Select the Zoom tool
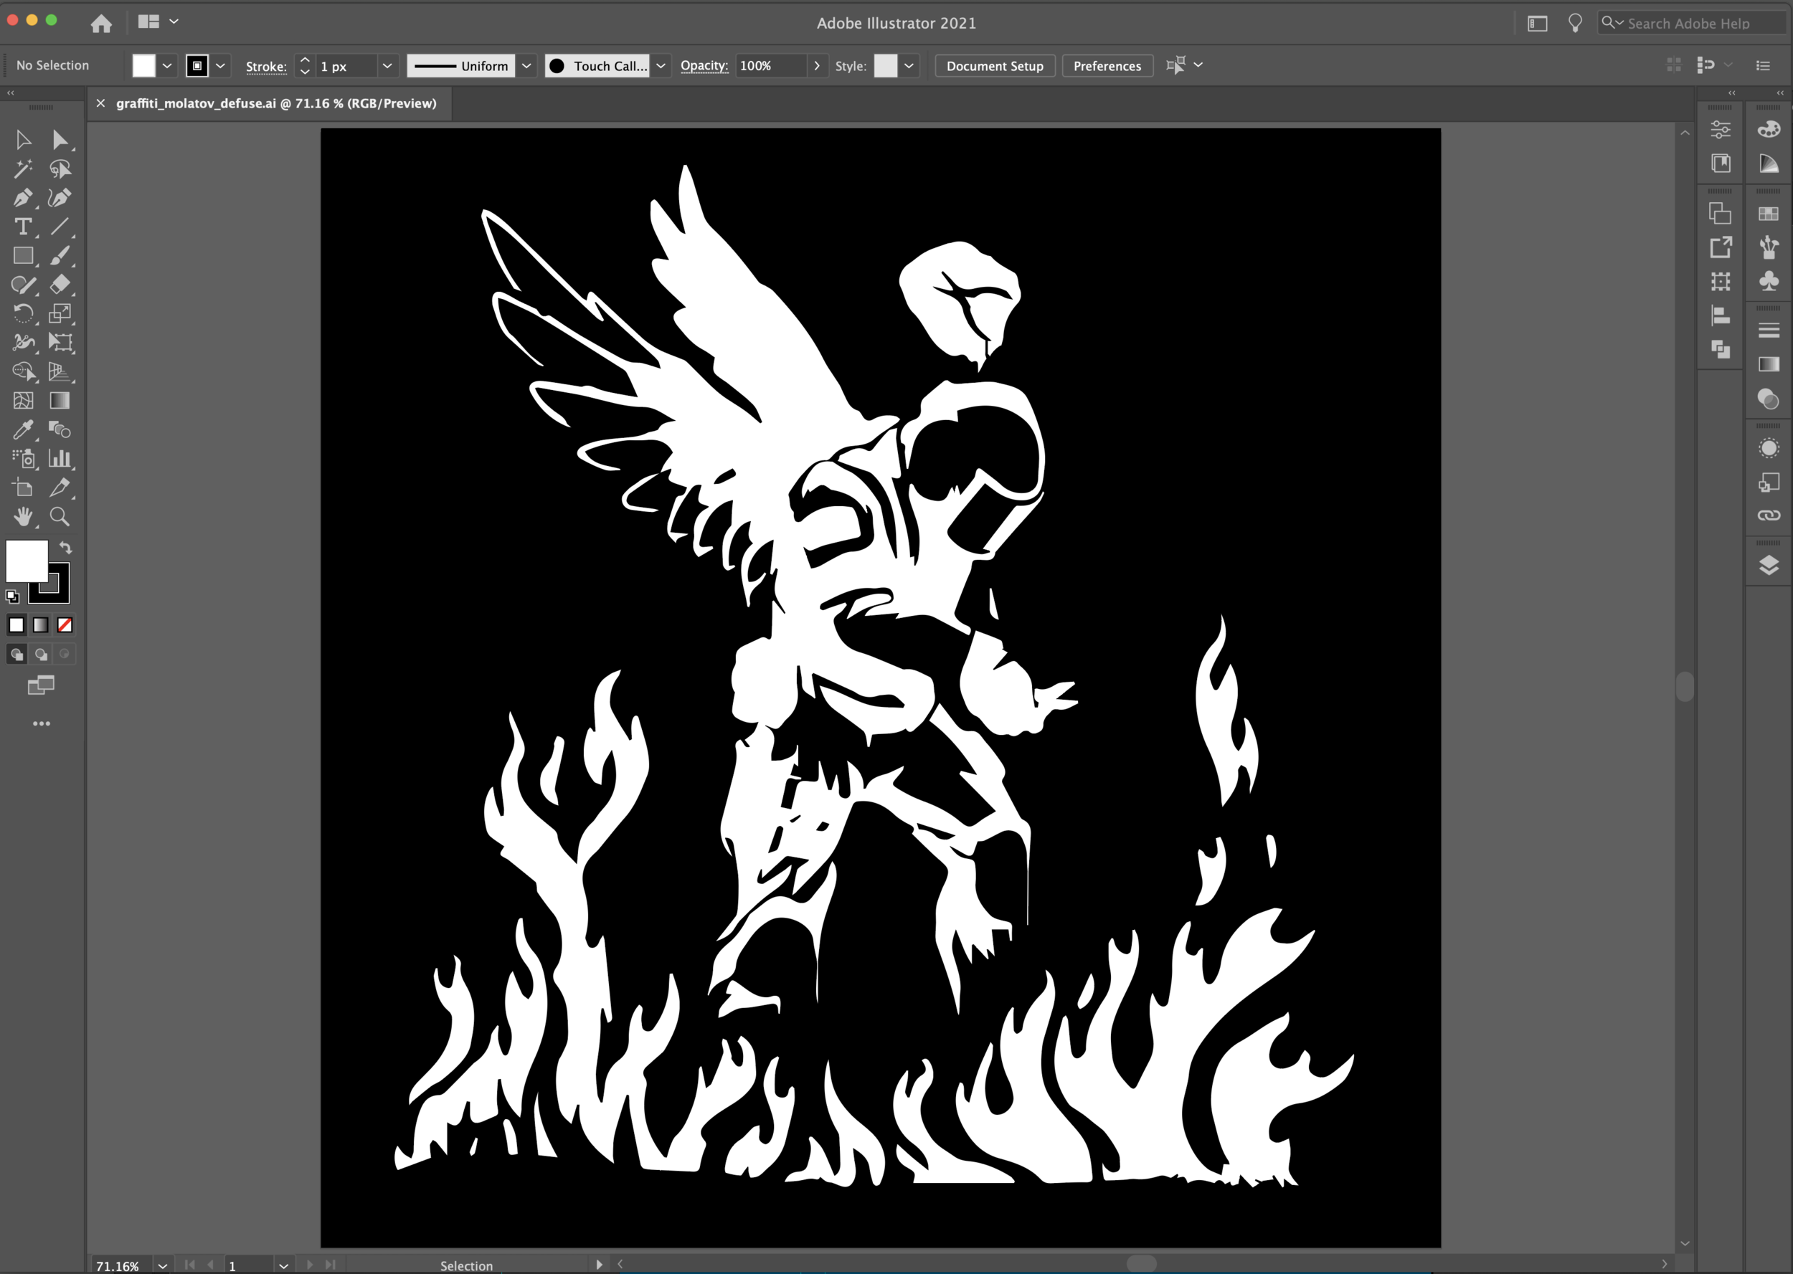This screenshot has width=1793, height=1274. tap(60, 516)
